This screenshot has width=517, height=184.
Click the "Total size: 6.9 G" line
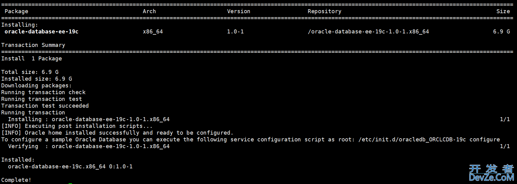point(30,72)
